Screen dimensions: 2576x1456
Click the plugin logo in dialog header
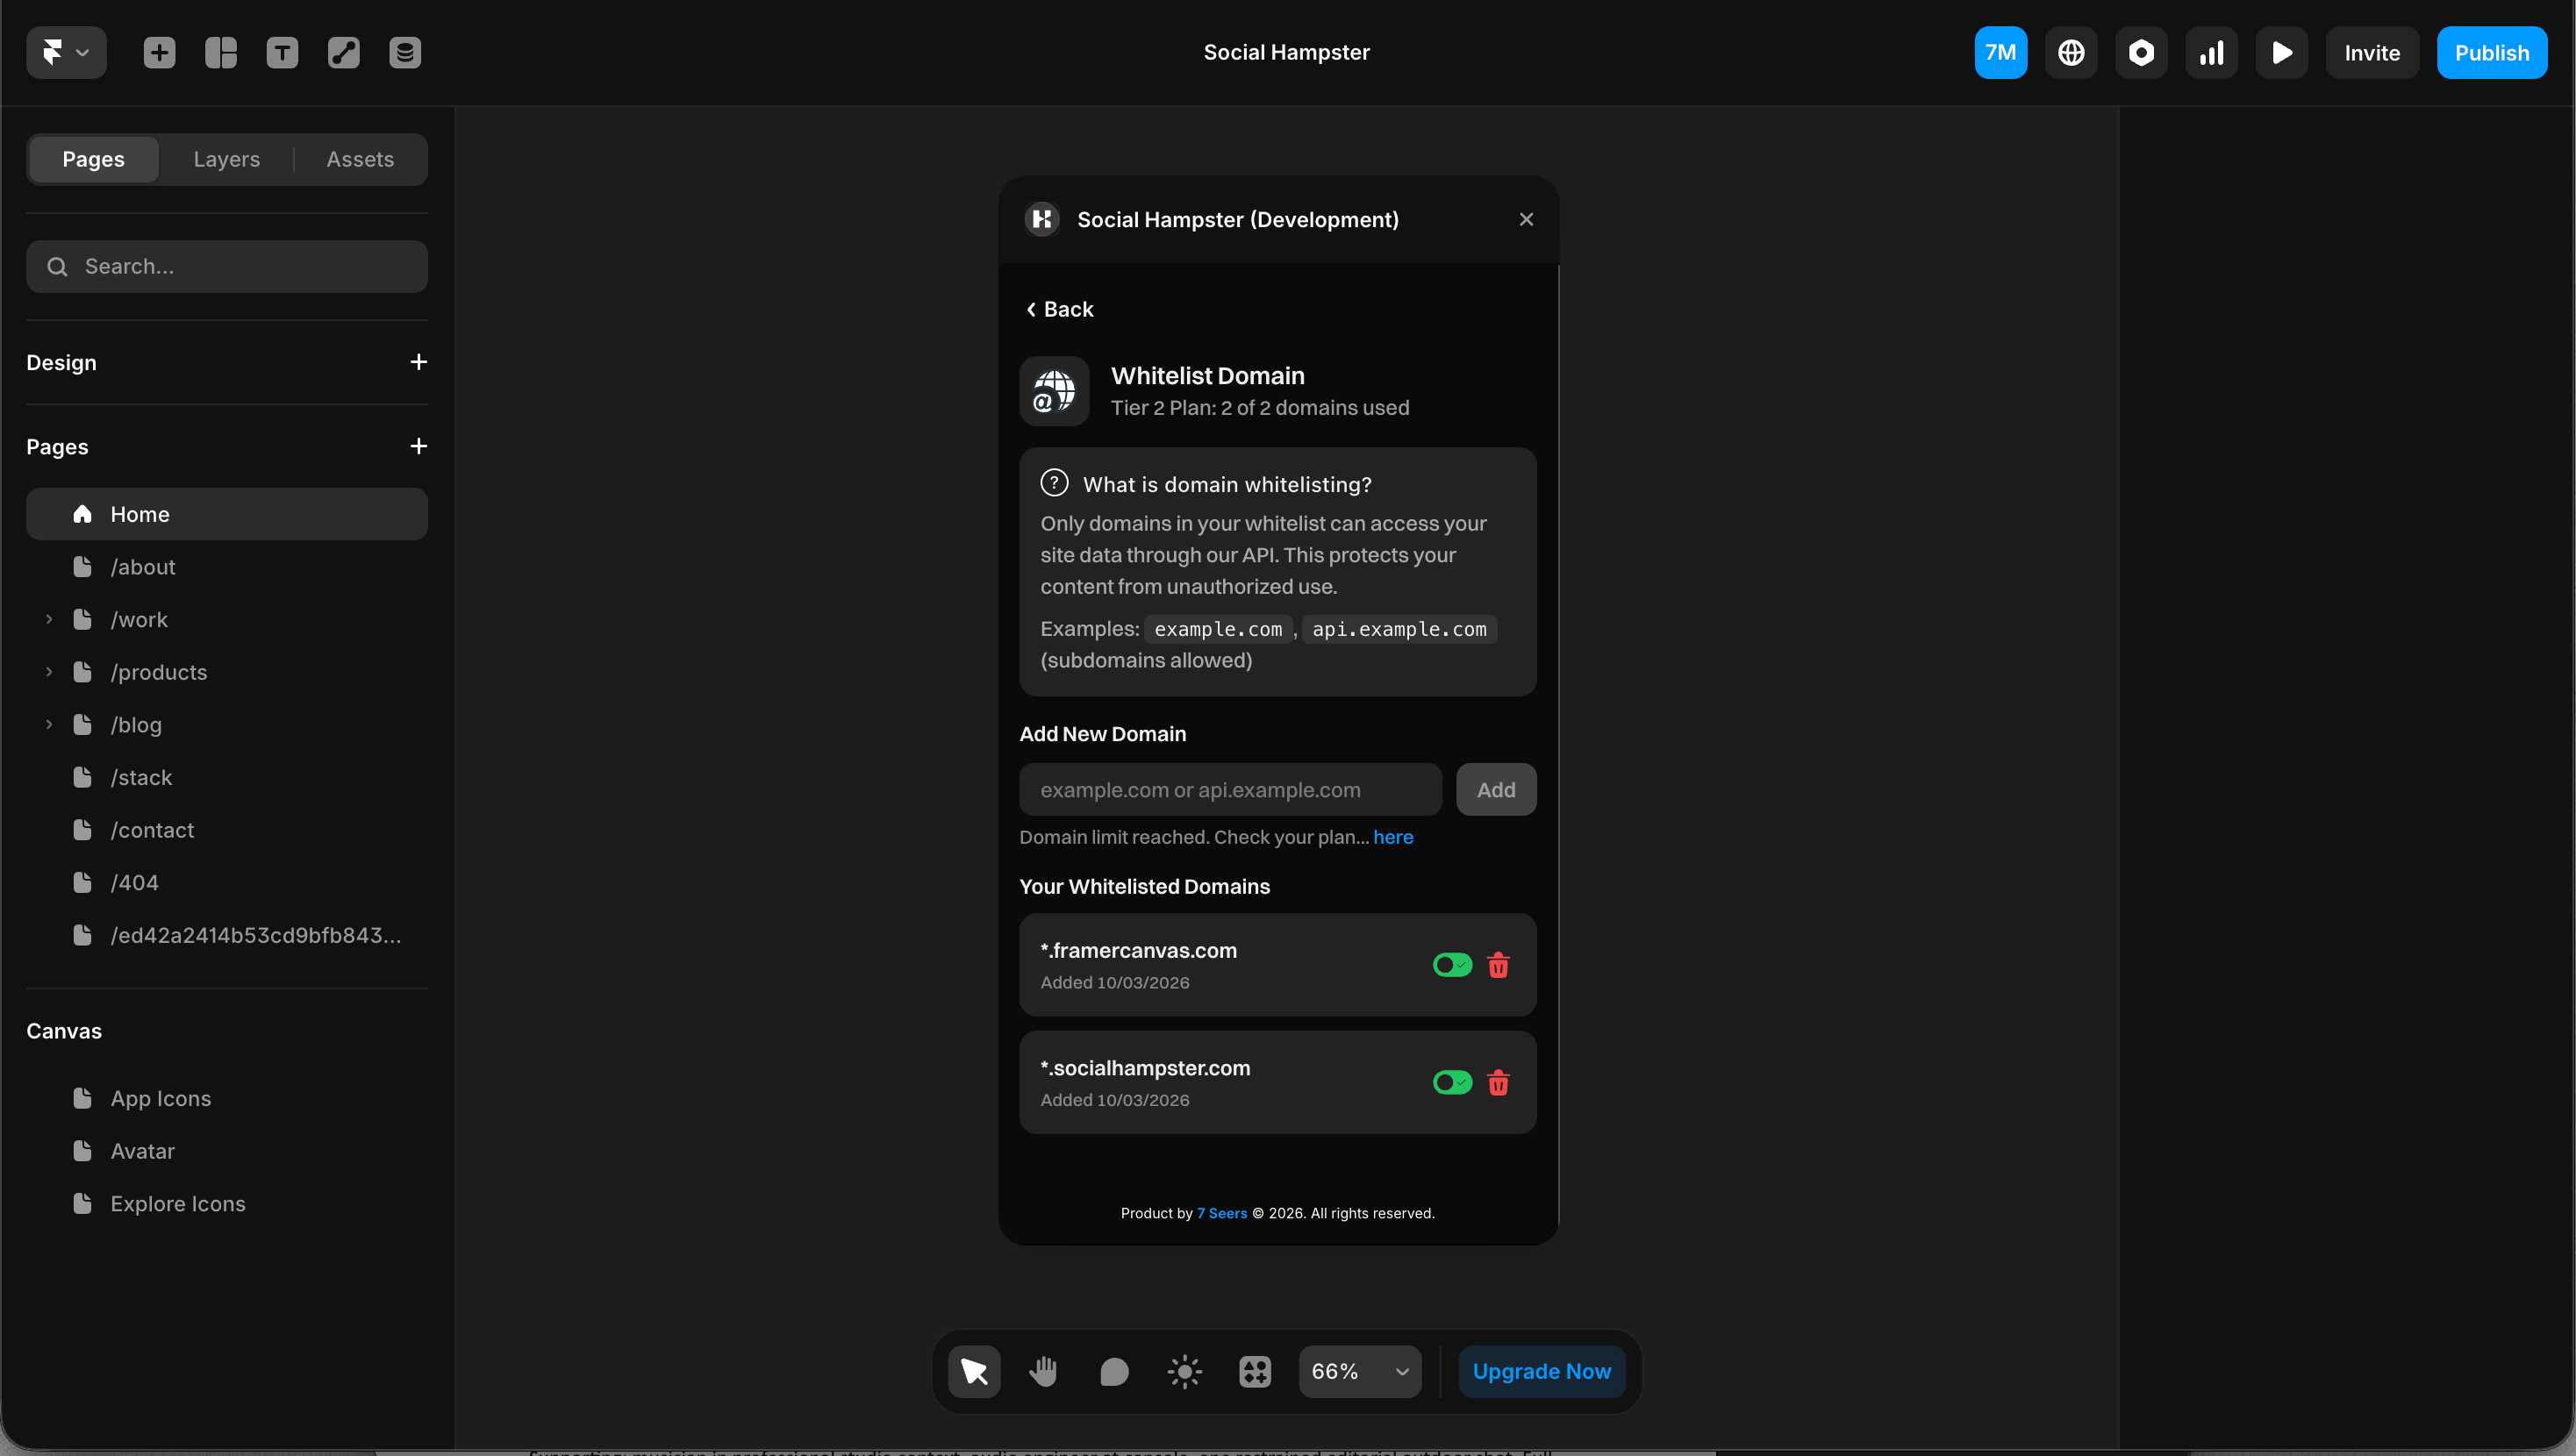tap(1042, 219)
